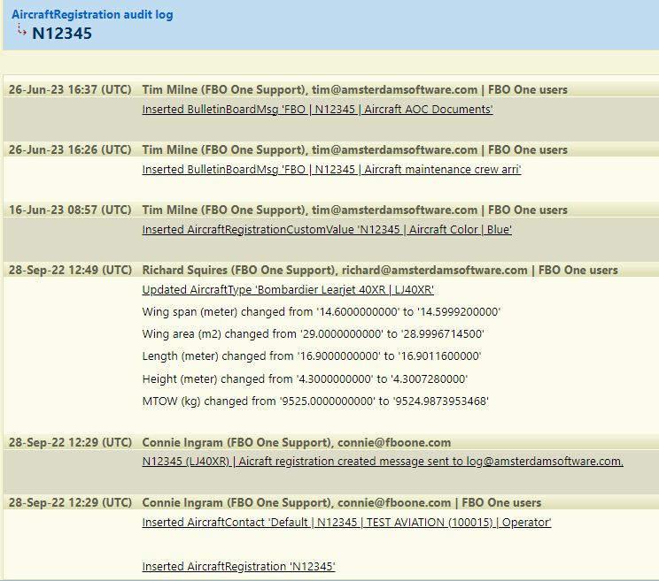The image size is (659, 581).
Task: Click the N12345 page heading
Action: (62, 34)
